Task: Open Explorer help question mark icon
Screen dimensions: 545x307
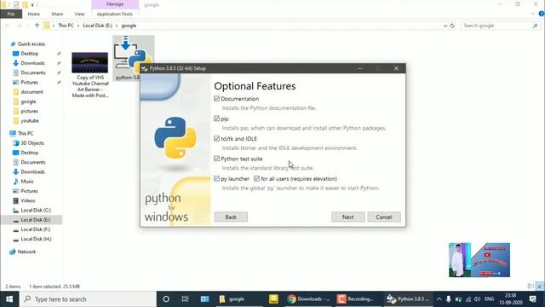Action: tap(542, 14)
